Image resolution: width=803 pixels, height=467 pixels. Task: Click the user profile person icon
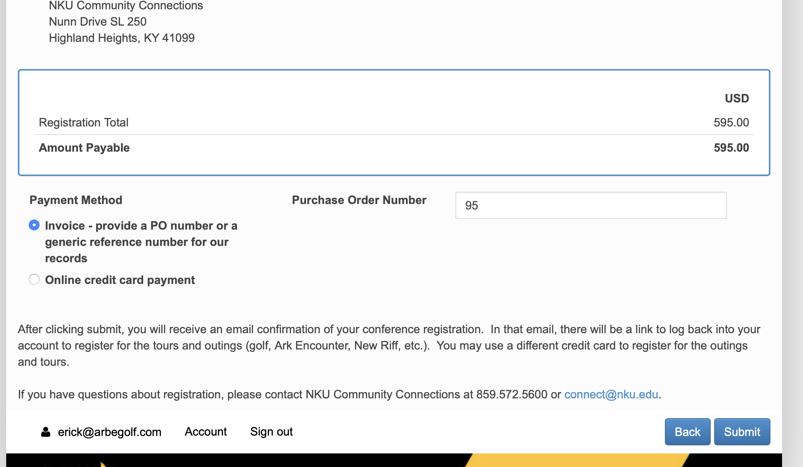point(46,432)
